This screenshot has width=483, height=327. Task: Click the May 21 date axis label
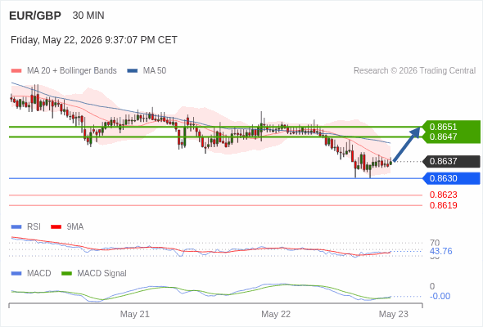coord(134,314)
